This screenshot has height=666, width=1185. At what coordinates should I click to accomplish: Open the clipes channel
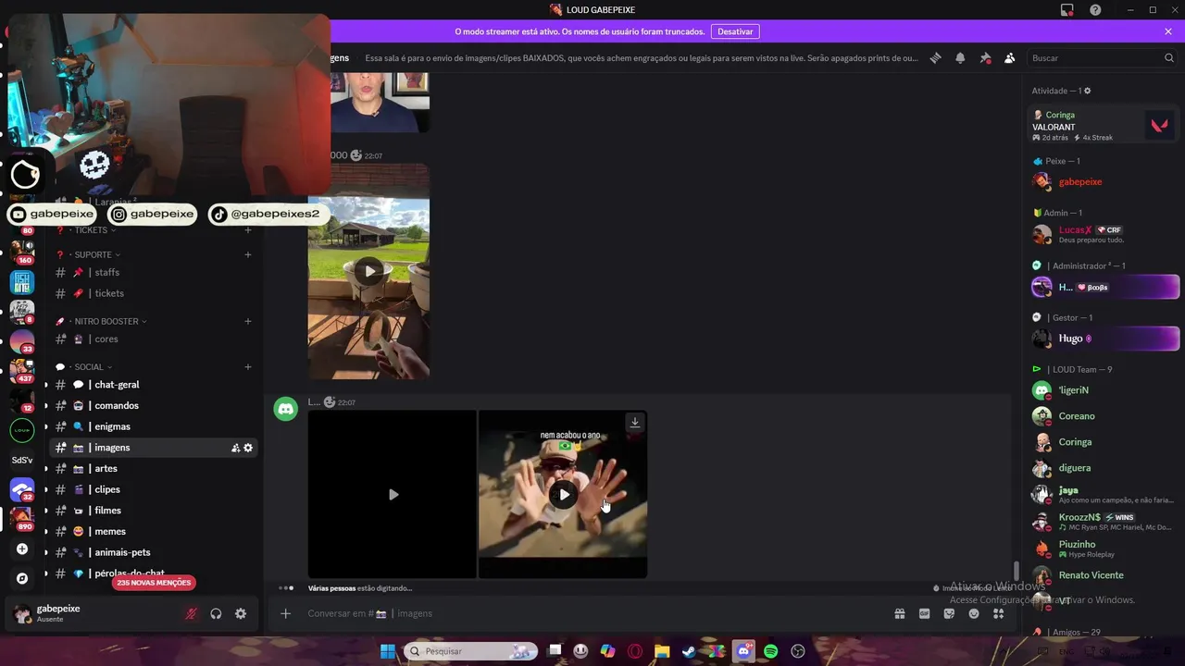[x=153, y=489]
